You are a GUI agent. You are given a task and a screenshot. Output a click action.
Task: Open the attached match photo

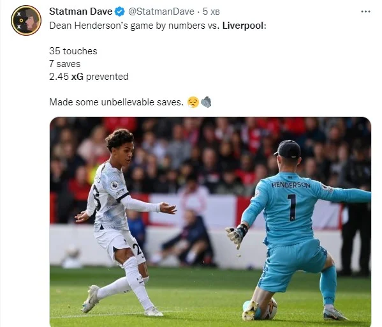coord(210,222)
